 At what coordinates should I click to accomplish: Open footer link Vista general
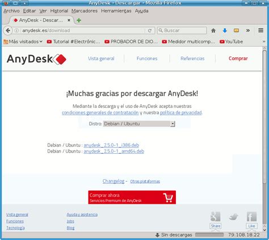pyautogui.click(x=17, y=214)
